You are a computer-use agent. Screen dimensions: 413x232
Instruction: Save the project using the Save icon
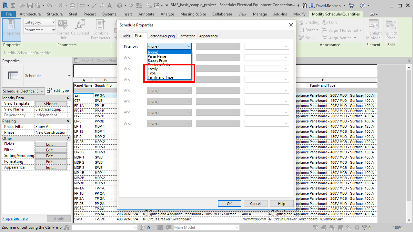point(29,5)
